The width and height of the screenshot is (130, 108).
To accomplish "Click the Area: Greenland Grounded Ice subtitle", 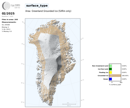I will [x=48, y=11].
